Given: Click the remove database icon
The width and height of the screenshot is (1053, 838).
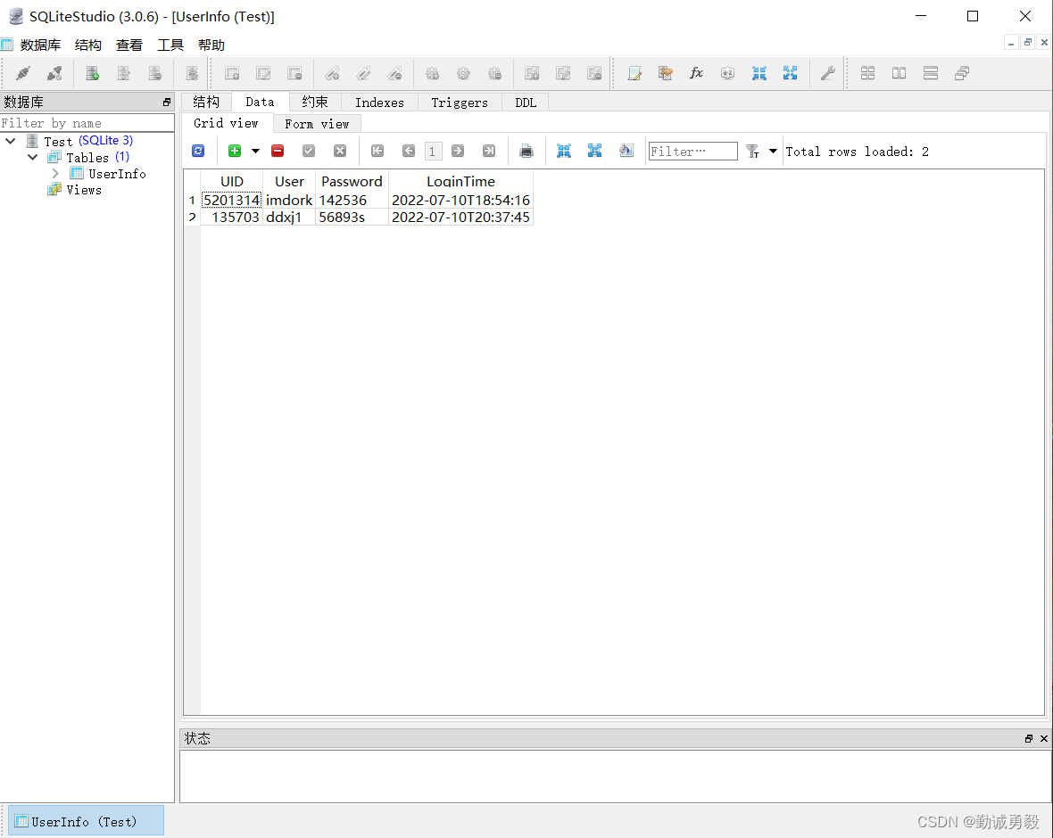Looking at the screenshot, I should pyautogui.click(x=155, y=73).
